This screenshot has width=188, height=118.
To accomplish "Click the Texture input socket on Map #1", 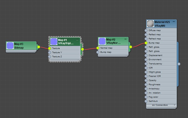I will (50, 48).
